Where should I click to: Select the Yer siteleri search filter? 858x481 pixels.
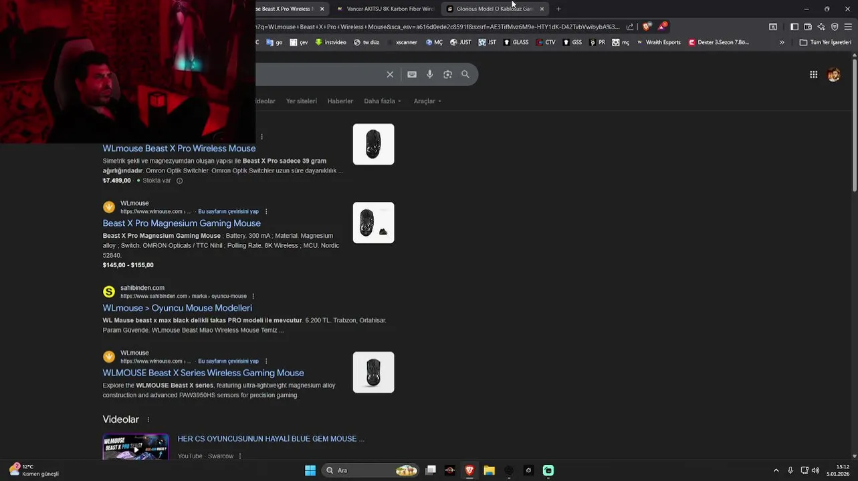click(302, 101)
